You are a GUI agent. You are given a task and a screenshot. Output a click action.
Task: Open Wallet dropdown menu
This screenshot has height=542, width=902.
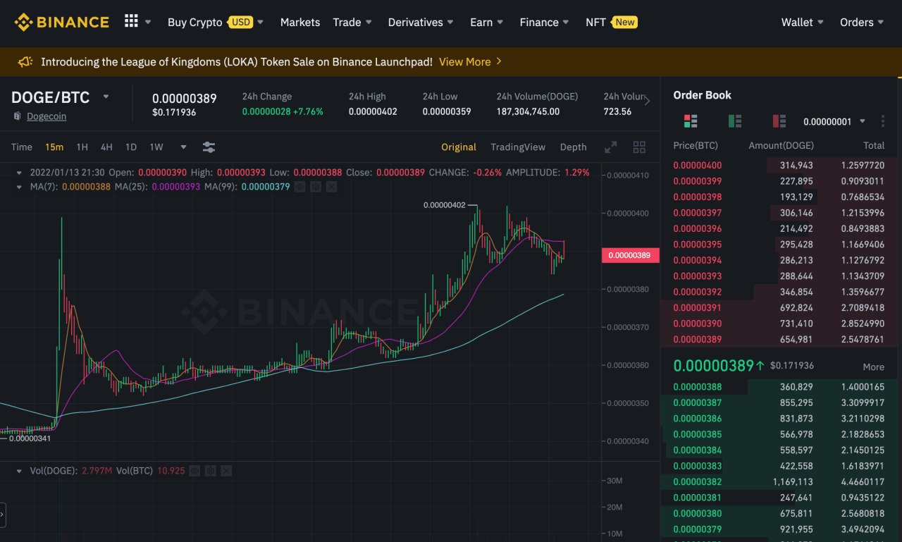(x=803, y=22)
